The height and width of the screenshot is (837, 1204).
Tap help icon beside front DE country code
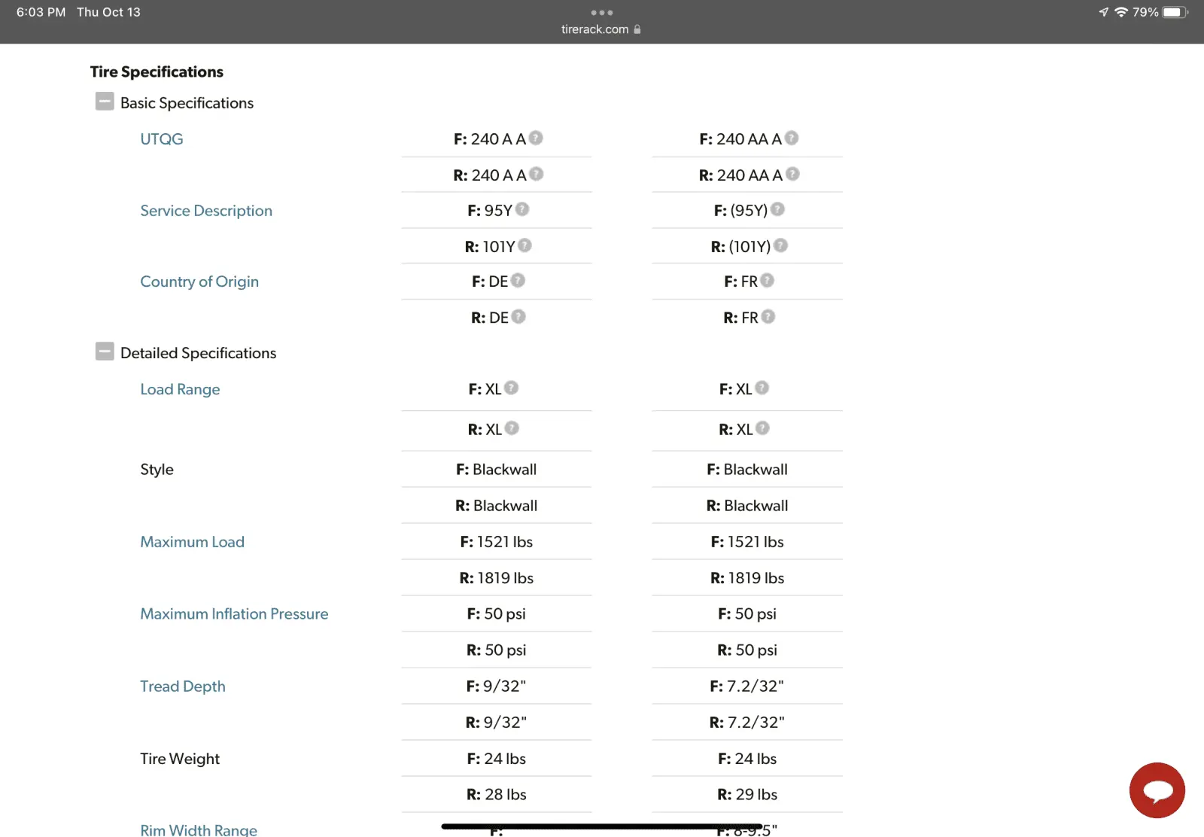518,281
